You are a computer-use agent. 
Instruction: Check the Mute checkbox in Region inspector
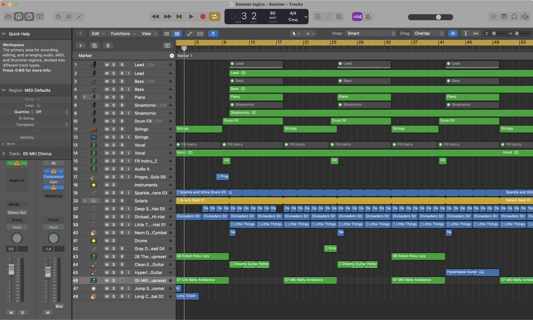click(38, 99)
